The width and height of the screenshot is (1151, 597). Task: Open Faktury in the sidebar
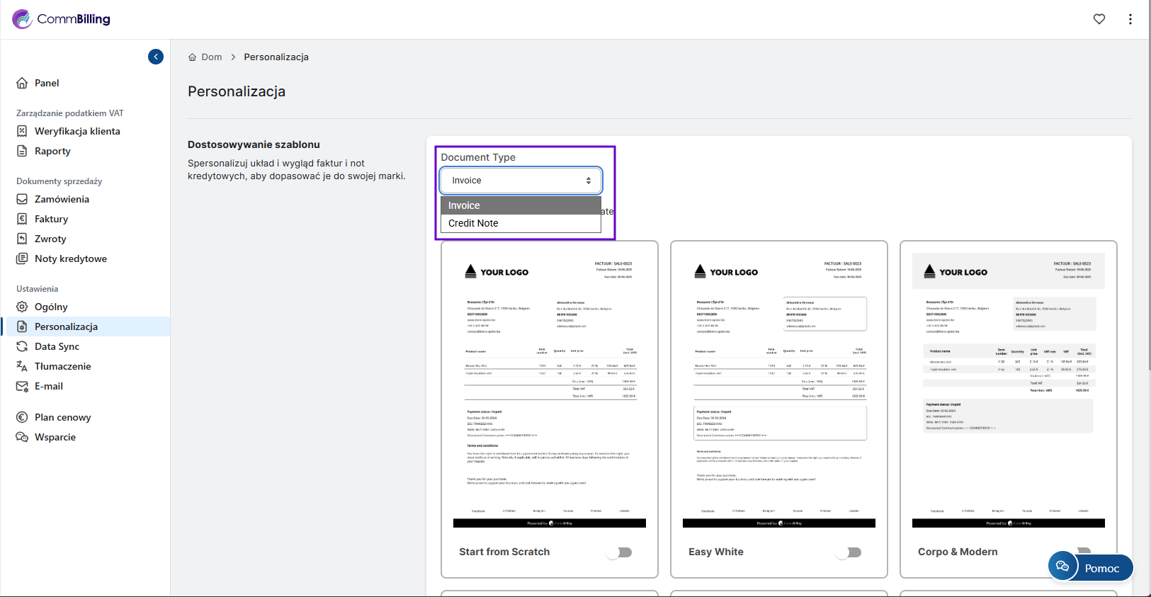pos(51,219)
